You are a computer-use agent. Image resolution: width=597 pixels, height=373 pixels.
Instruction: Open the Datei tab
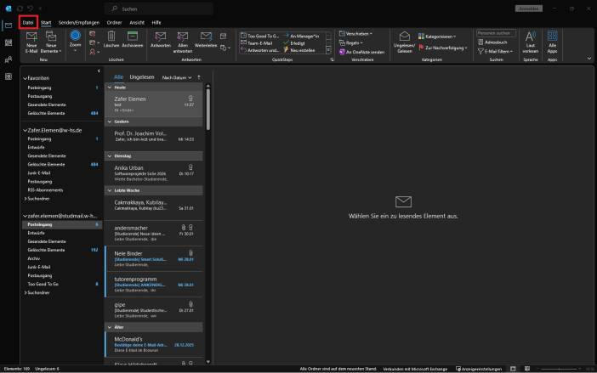[28, 22]
